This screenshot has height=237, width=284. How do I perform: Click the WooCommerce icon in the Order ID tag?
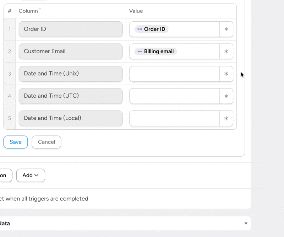tap(140, 29)
